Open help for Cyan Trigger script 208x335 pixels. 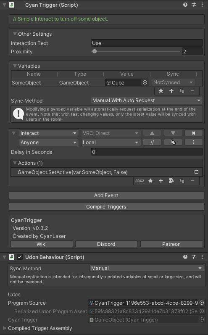point(185,5)
